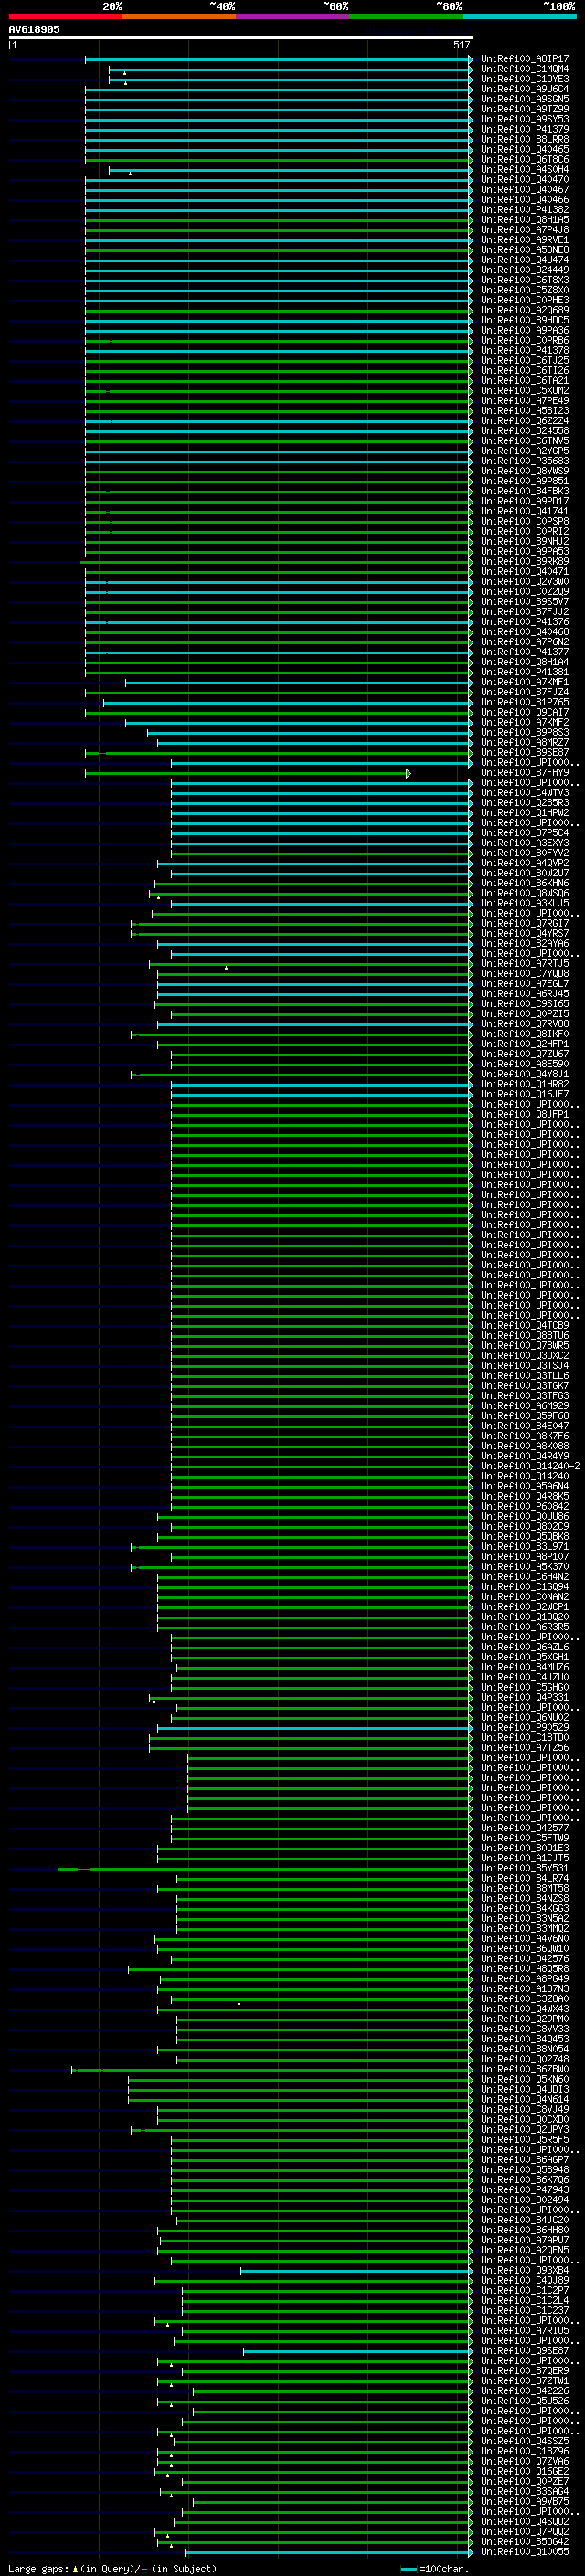Select the UniRef100_B5Y531 label
Viewport: 585px width, 2576px height.
tap(524, 1868)
